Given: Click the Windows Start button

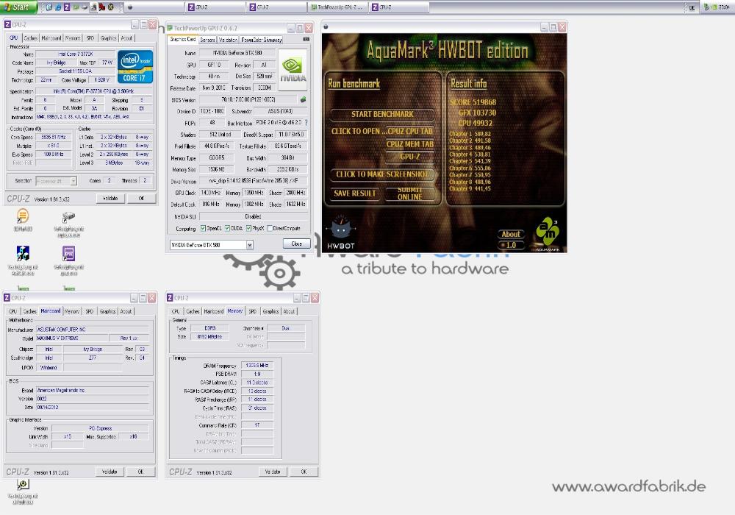Looking at the screenshot, I should coord(19,7).
